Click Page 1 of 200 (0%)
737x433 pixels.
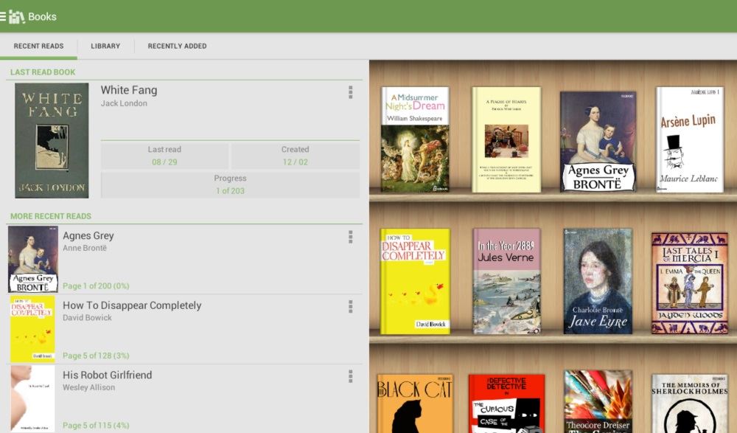(x=96, y=285)
